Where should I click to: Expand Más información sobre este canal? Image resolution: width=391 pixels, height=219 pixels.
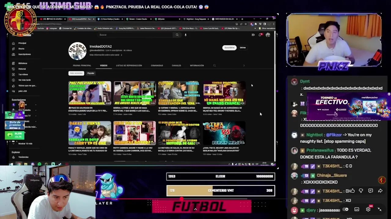pos(106,55)
